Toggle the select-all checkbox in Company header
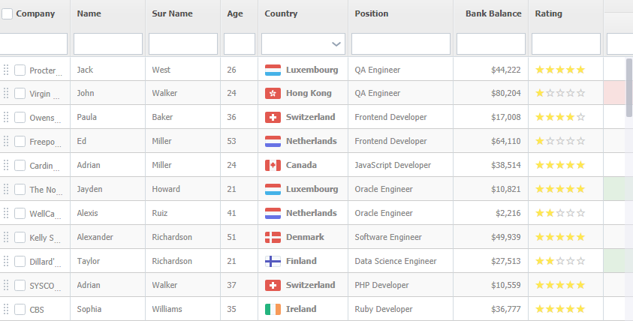Screen dimensions: 633x321 point(7,13)
